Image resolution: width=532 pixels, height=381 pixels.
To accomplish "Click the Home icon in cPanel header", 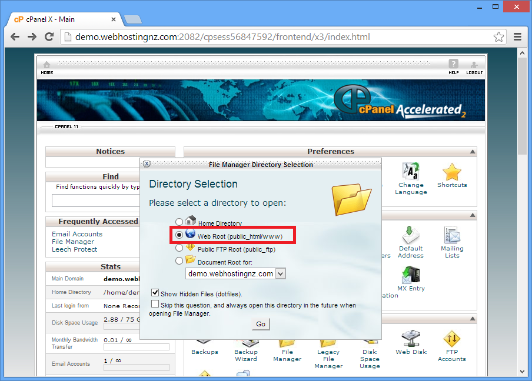I will (x=46, y=65).
